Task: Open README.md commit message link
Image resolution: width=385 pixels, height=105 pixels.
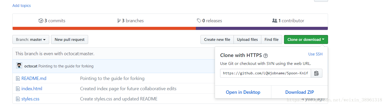Action: (x=112, y=78)
